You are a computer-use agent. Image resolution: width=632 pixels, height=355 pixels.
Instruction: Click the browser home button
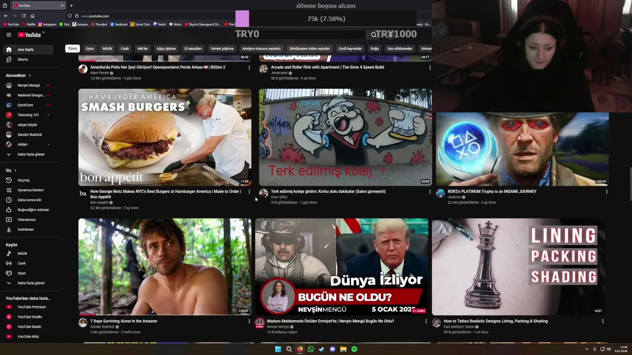tap(33, 16)
